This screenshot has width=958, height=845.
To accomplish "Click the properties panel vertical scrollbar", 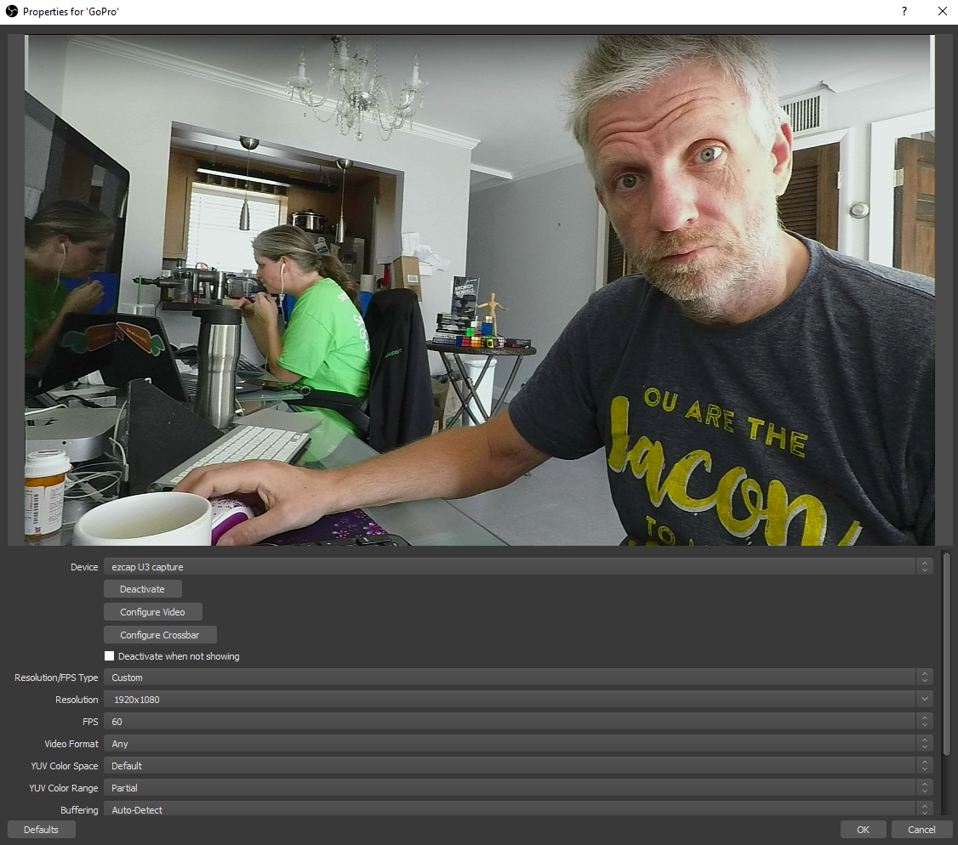I will tap(946, 655).
